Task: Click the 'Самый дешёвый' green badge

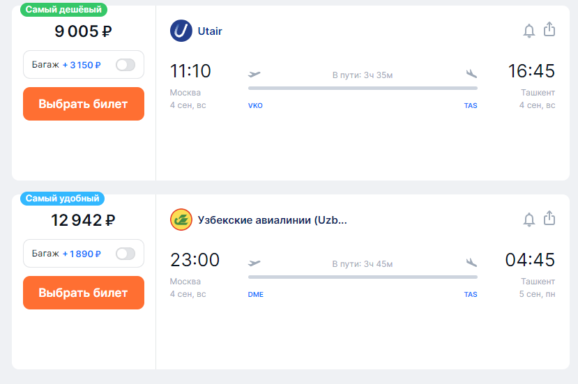Action: click(x=63, y=10)
